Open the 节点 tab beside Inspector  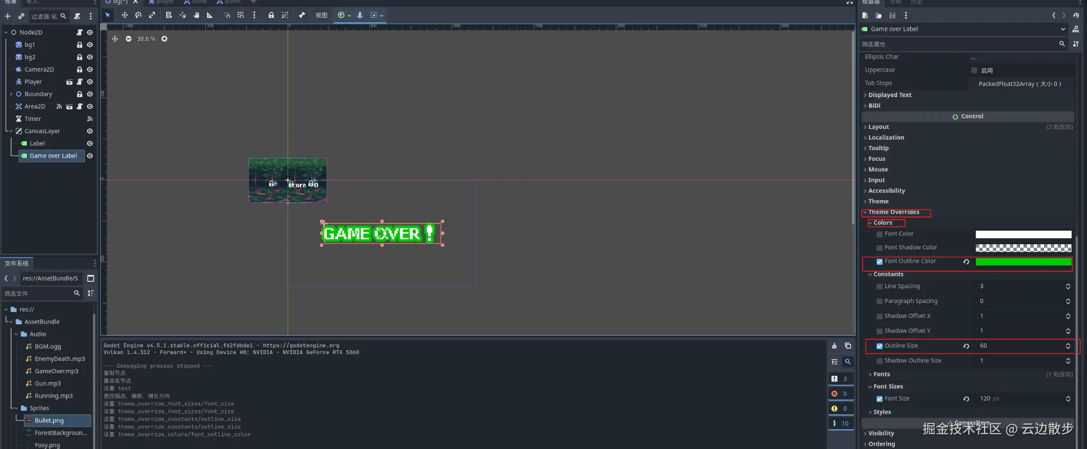pos(896,2)
